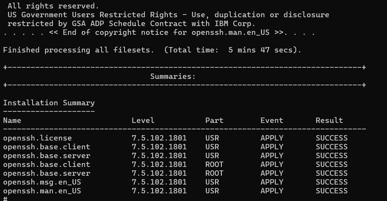The image size is (387, 201).
Task: Select the first openssh.base.client USR row
Action: point(175,147)
